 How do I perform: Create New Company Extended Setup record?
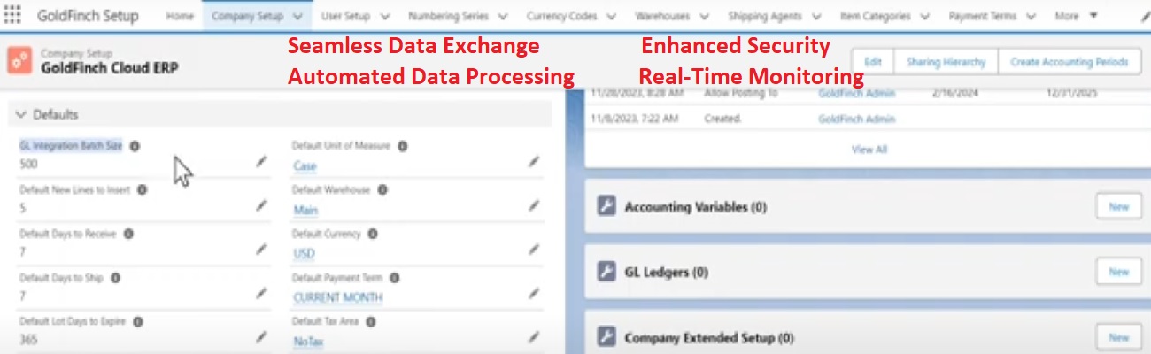[x=1118, y=337]
